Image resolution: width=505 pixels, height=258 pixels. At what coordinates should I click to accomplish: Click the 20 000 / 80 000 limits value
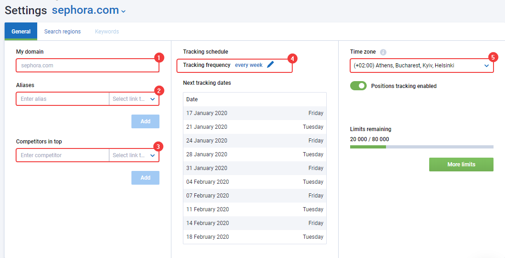(369, 139)
